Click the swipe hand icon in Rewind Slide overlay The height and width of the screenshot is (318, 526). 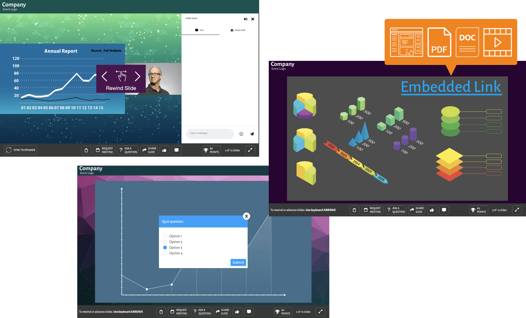tap(121, 76)
